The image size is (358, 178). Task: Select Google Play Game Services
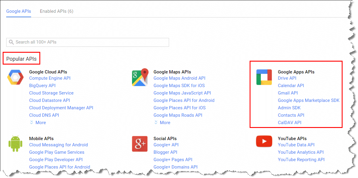[x=57, y=152]
